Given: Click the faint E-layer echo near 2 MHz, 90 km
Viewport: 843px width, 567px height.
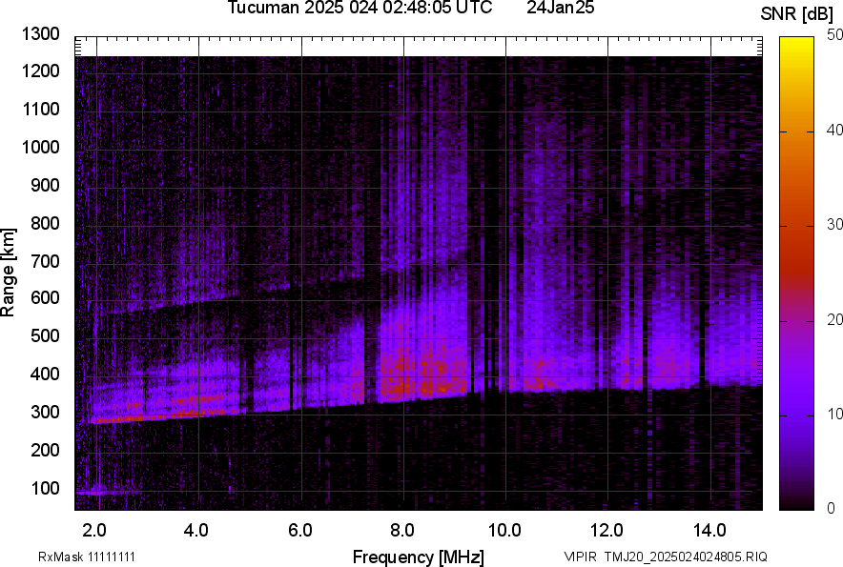Looking at the screenshot, I should (x=97, y=492).
